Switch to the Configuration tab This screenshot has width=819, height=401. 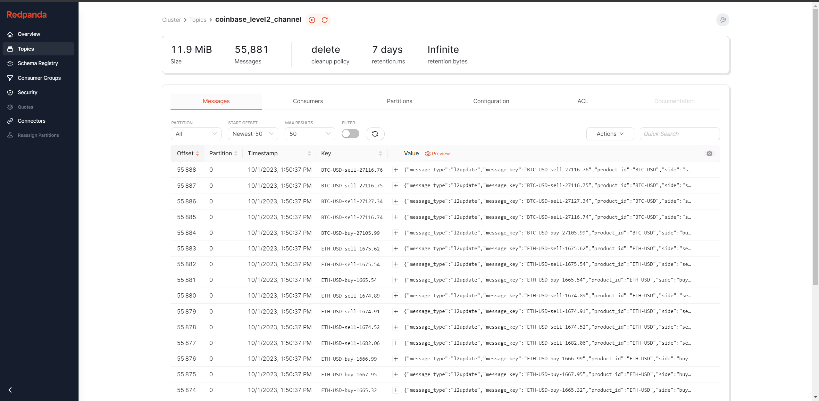click(491, 101)
